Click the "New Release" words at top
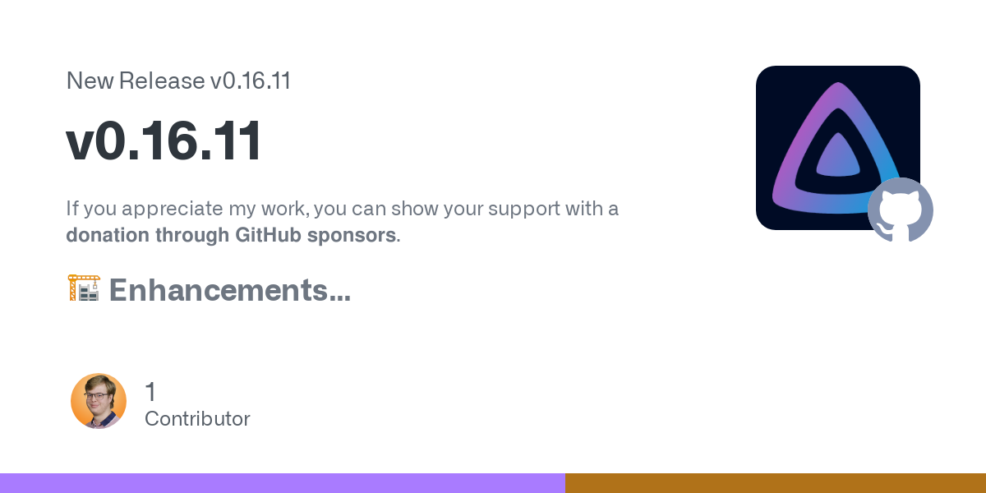This screenshot has height=493, width=986. click(135, 81)
